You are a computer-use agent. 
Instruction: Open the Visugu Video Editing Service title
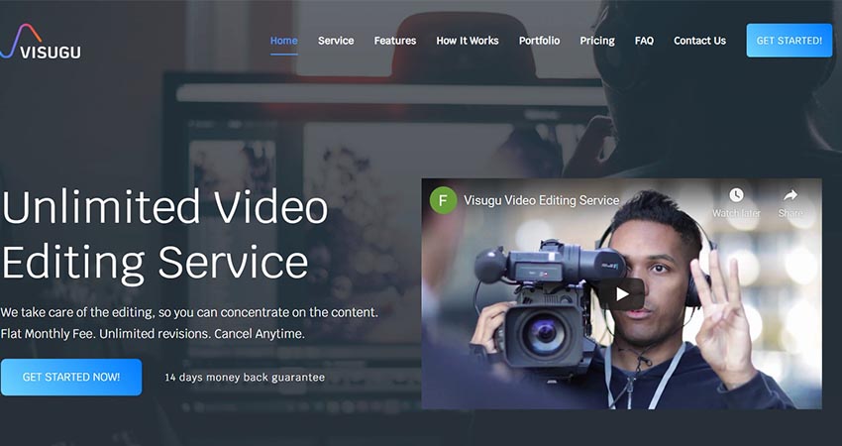pos(541,200)
